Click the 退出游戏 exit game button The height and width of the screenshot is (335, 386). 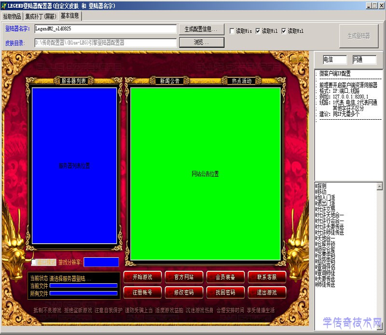[x=267, y=293]
